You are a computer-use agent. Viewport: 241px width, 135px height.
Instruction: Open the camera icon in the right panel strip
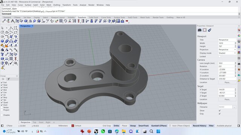tap(239, 64)
